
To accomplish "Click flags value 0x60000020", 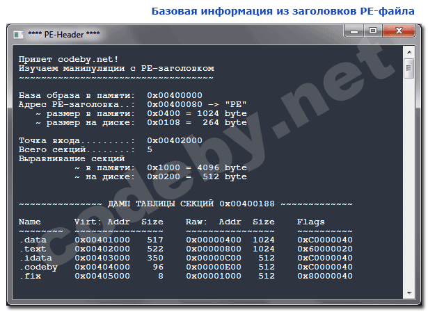I will (325, 249).
